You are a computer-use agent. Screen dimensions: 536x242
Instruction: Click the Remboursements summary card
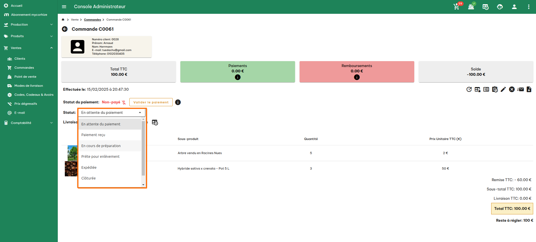point(357,72)
